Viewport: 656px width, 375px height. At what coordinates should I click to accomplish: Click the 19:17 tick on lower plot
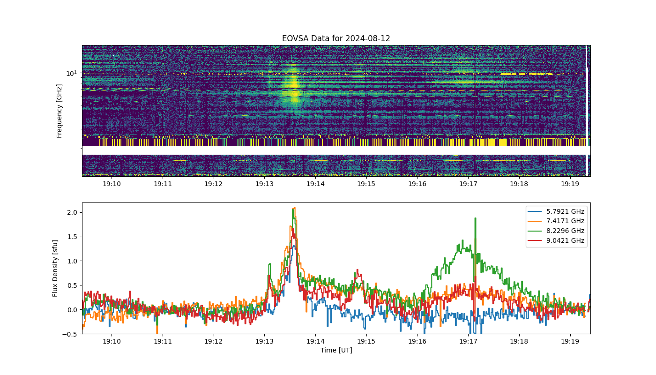point(468,341)
